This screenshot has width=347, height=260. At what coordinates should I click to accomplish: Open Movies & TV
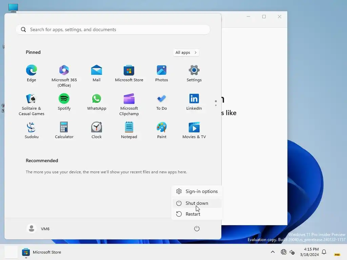194,130
